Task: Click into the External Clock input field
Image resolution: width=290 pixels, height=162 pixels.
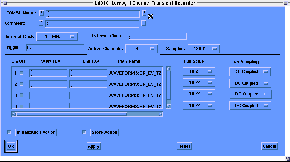Action: (x=157, y=37)
